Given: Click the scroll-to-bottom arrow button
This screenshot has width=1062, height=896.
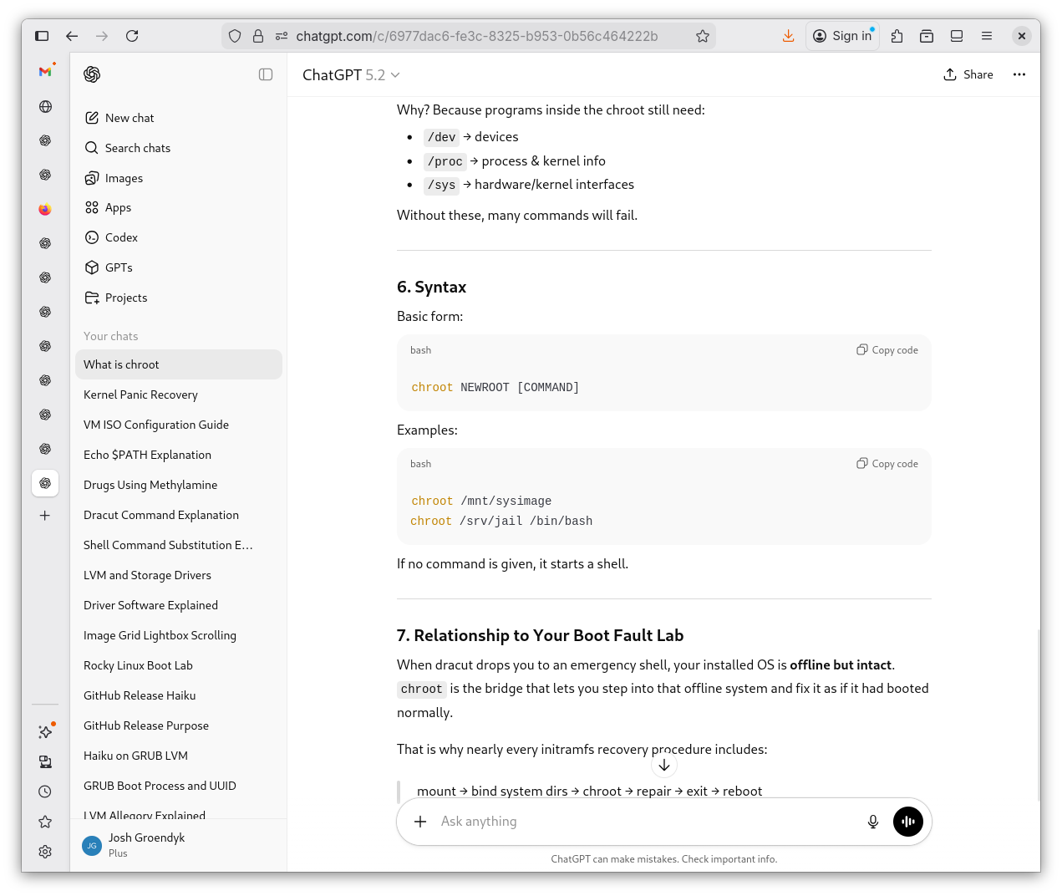Looking at the screenshot, I should (663, 765).
